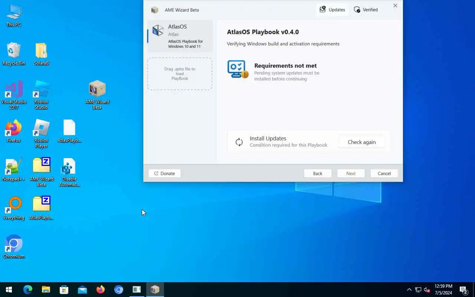Viewport: 475px width, 297px height.
Task: Select the AtlasPlayb... zip folder icon
Action: (41, 208)
